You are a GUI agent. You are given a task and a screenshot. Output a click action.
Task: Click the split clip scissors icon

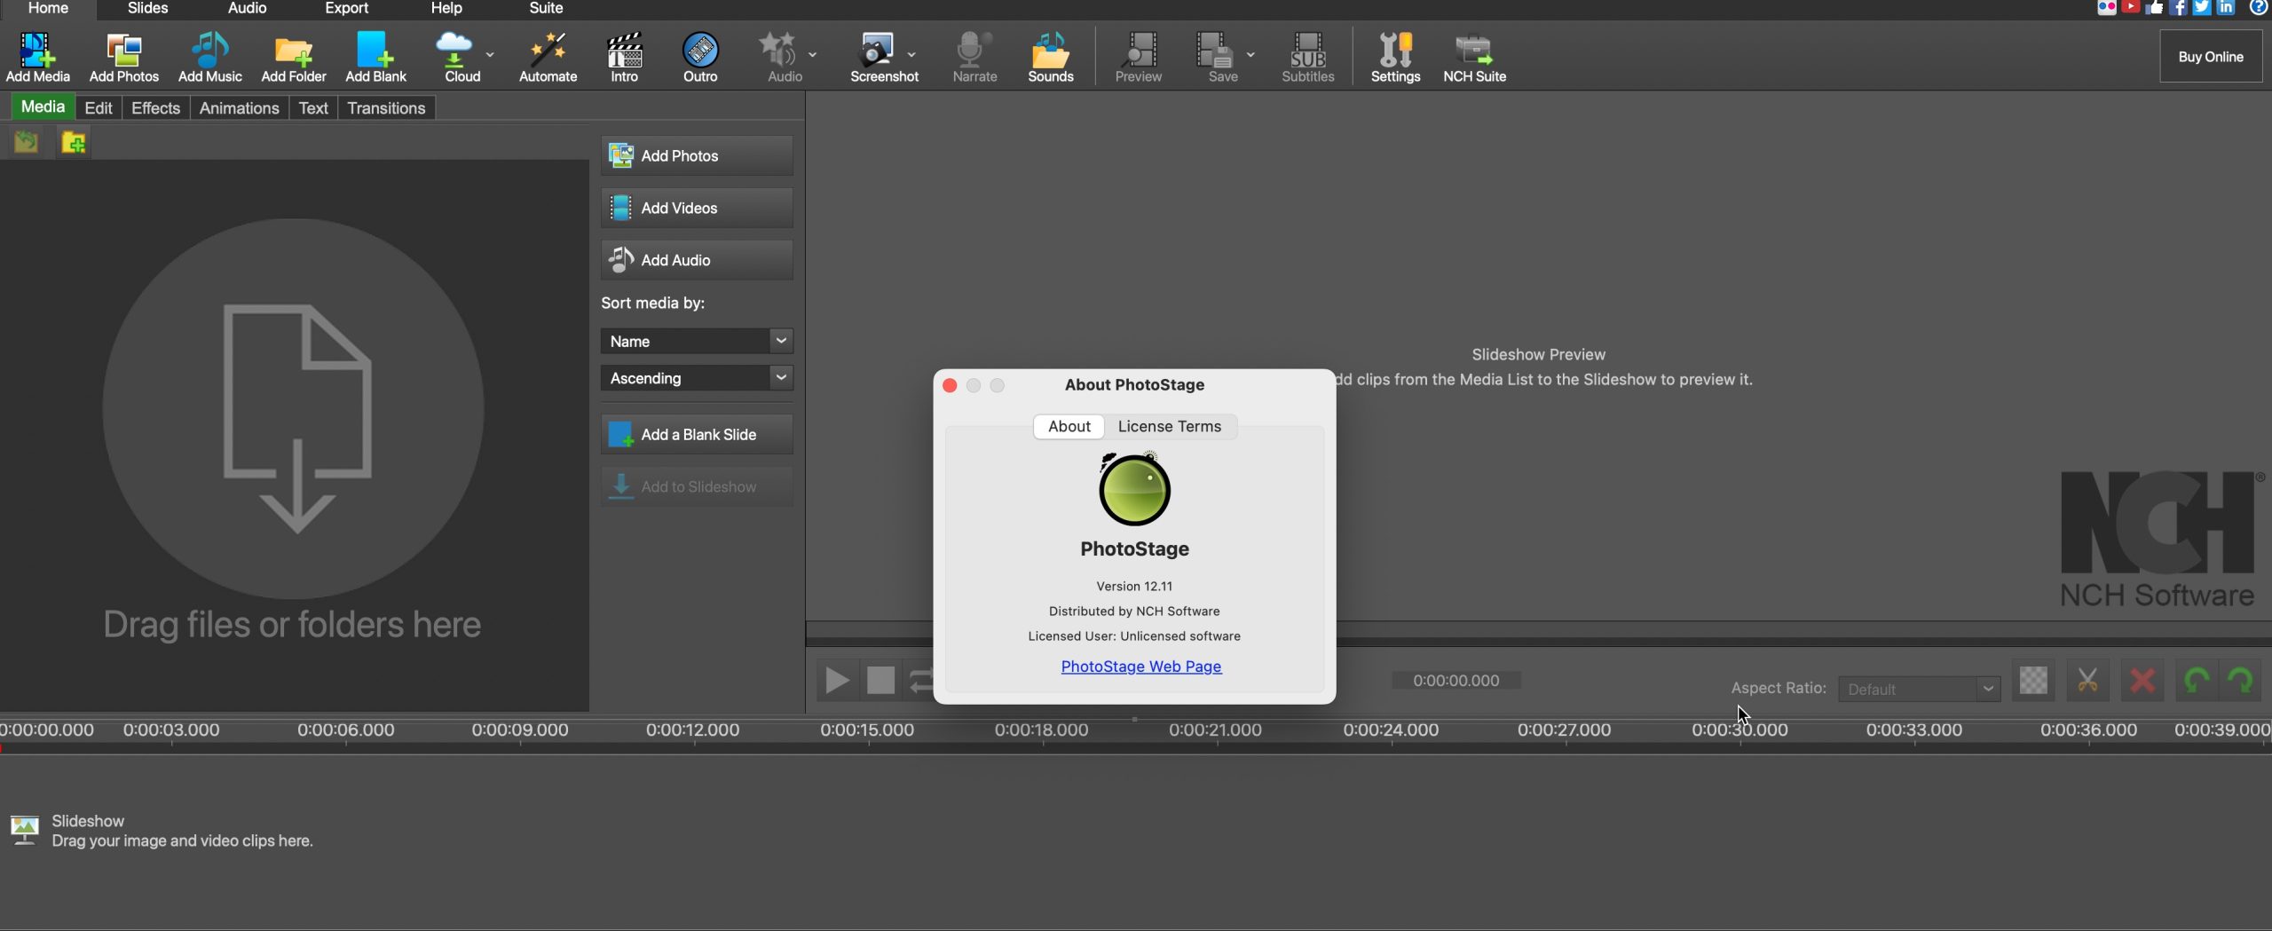click(2087, 681)
